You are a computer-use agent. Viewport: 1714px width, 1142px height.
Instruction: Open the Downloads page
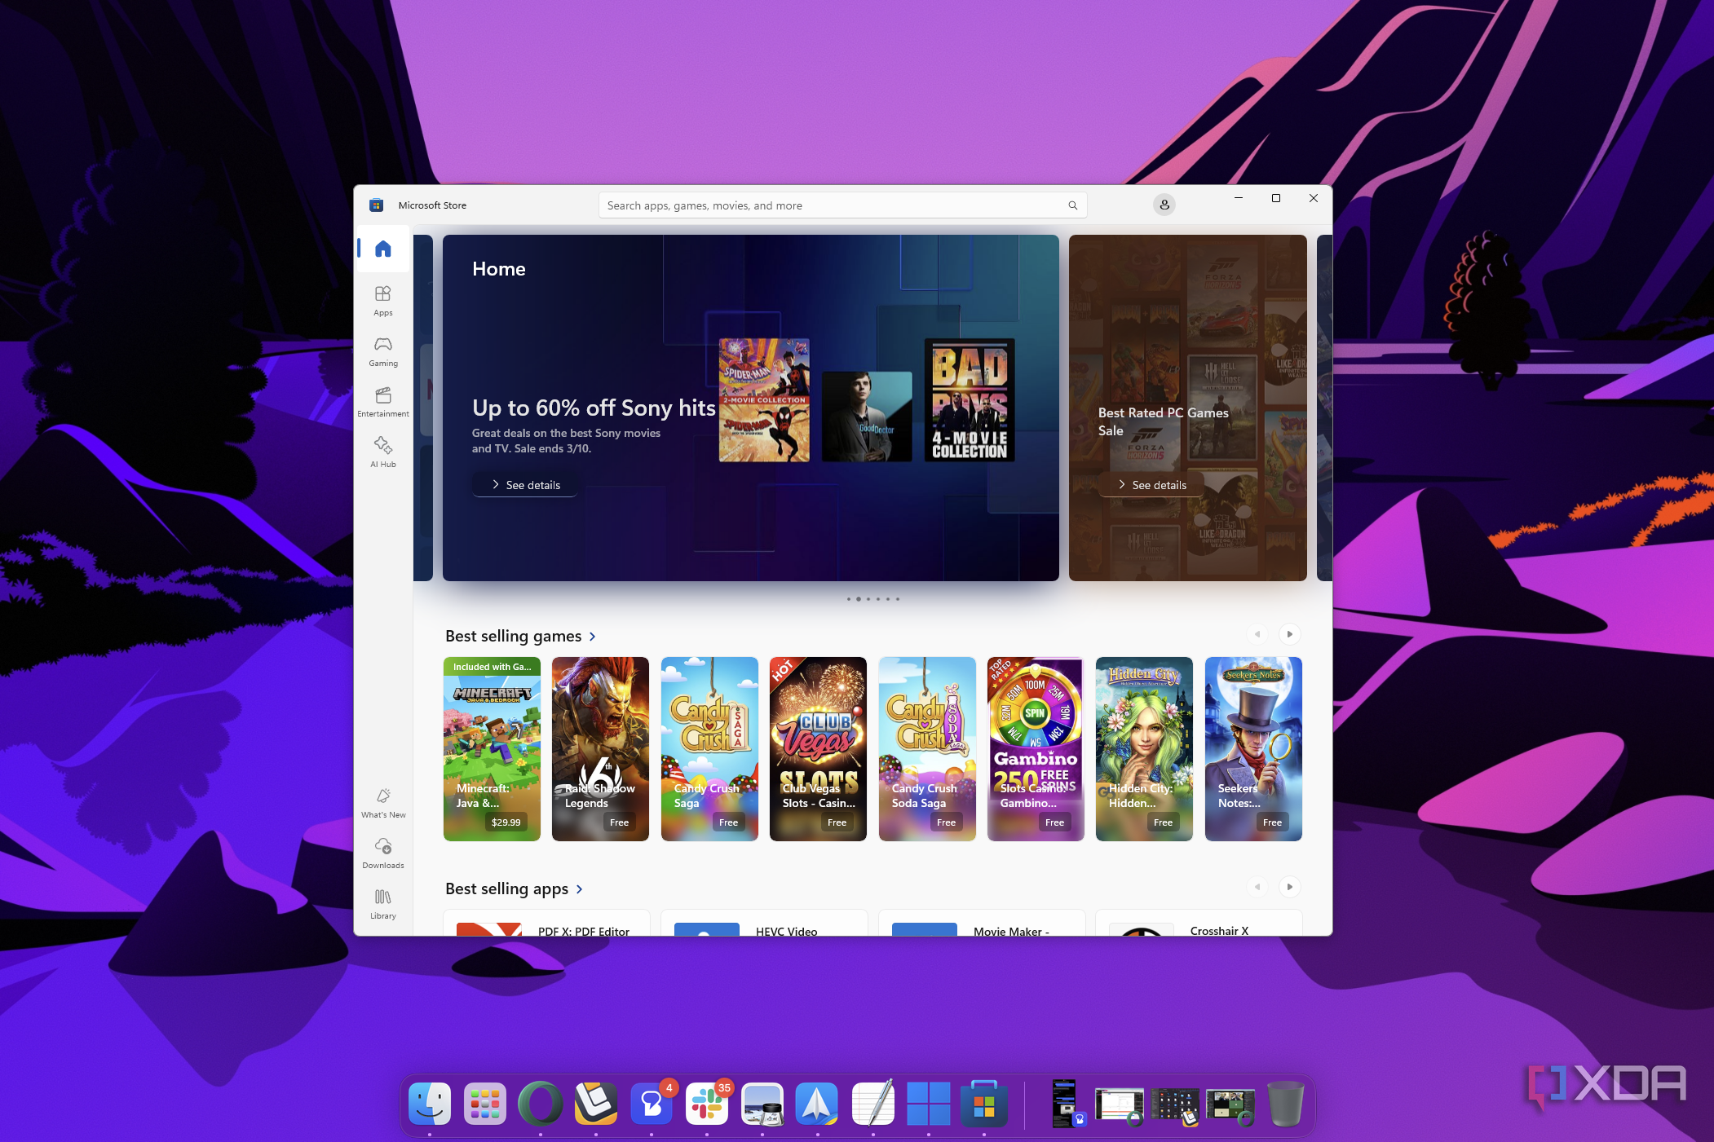pos(383,853)
